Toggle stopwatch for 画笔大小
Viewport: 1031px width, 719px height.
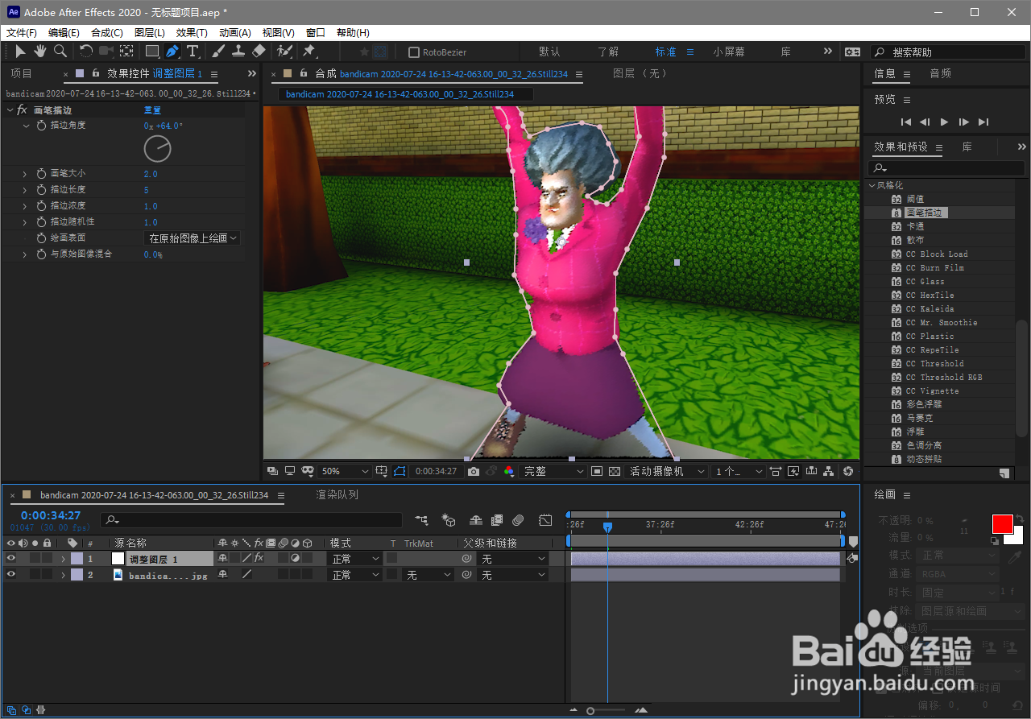41,174
